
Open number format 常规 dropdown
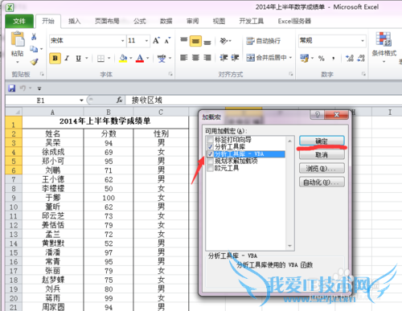click(363, 41)
